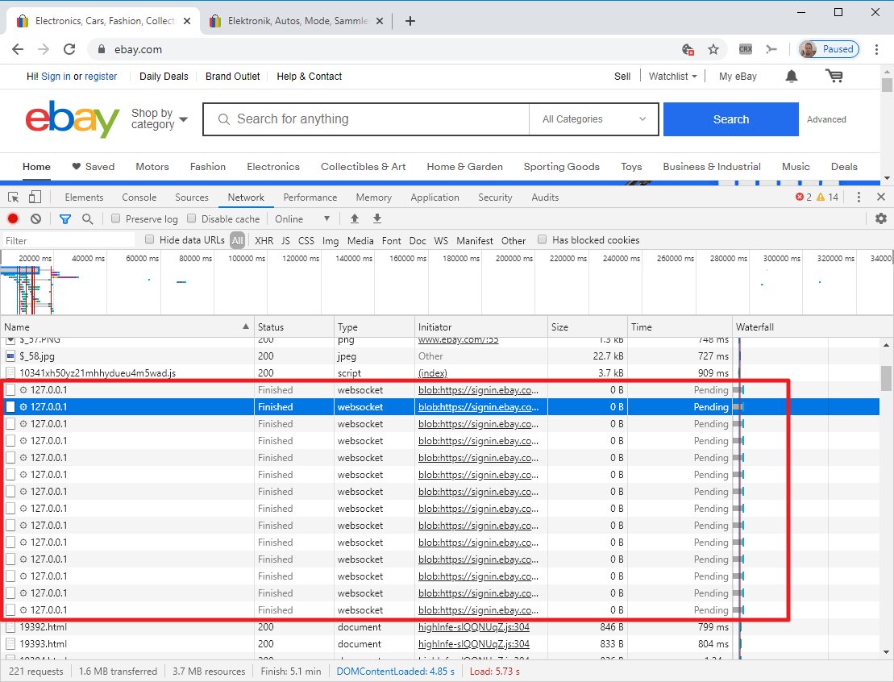The width and height of the screenshot is (894, 682).
Task: Switch to the Elements panel
Action: 84,198
